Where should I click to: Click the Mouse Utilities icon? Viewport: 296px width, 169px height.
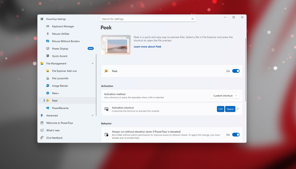click(x=48, y=34)
